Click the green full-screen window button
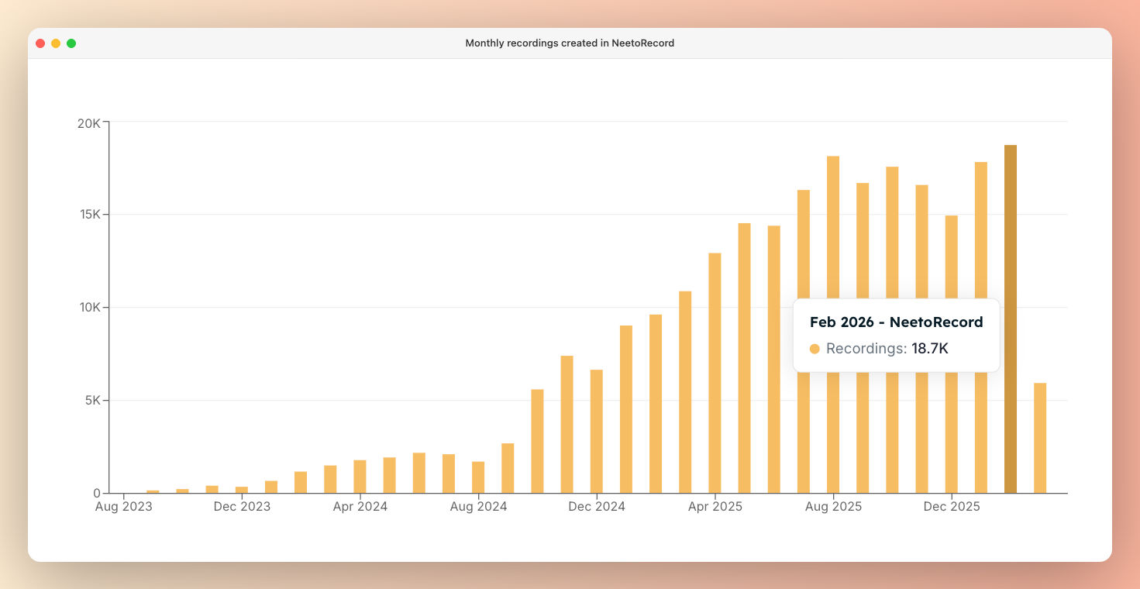 coord(71,43)
